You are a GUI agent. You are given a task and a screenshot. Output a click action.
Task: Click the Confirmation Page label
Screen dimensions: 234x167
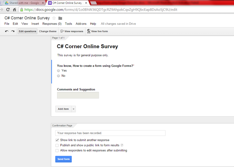click(x=62, y=126)
